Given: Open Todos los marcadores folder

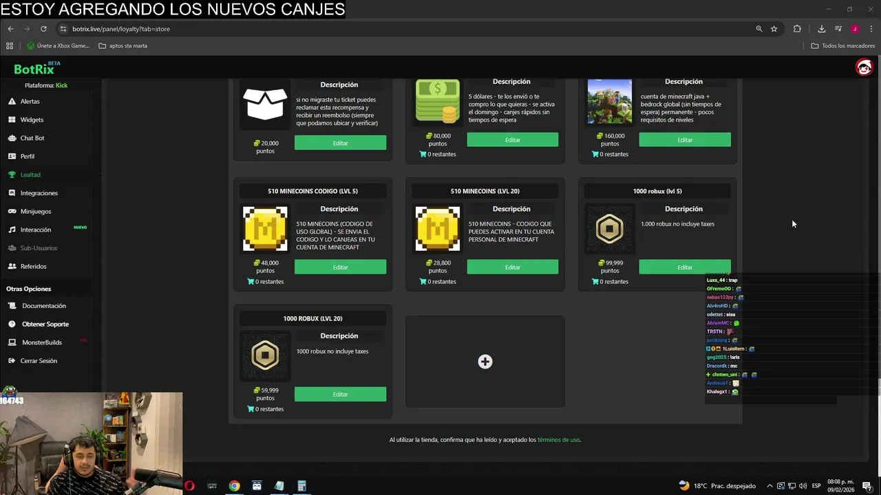Looking at the screenshot, I should pos(843,46).
